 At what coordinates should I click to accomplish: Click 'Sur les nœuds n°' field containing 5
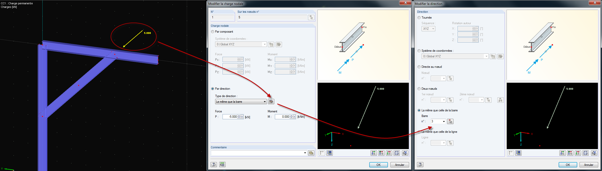(272, 17)
